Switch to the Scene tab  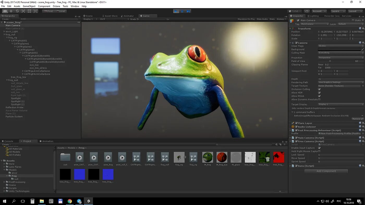point(89,16)
